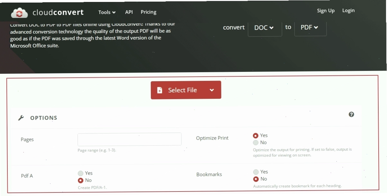Go to the API page

[129, 12]
